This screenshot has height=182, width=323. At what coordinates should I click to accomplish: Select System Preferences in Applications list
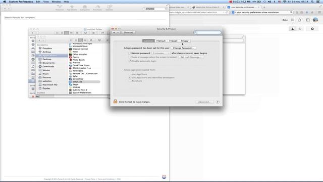(x=82, y=93)
